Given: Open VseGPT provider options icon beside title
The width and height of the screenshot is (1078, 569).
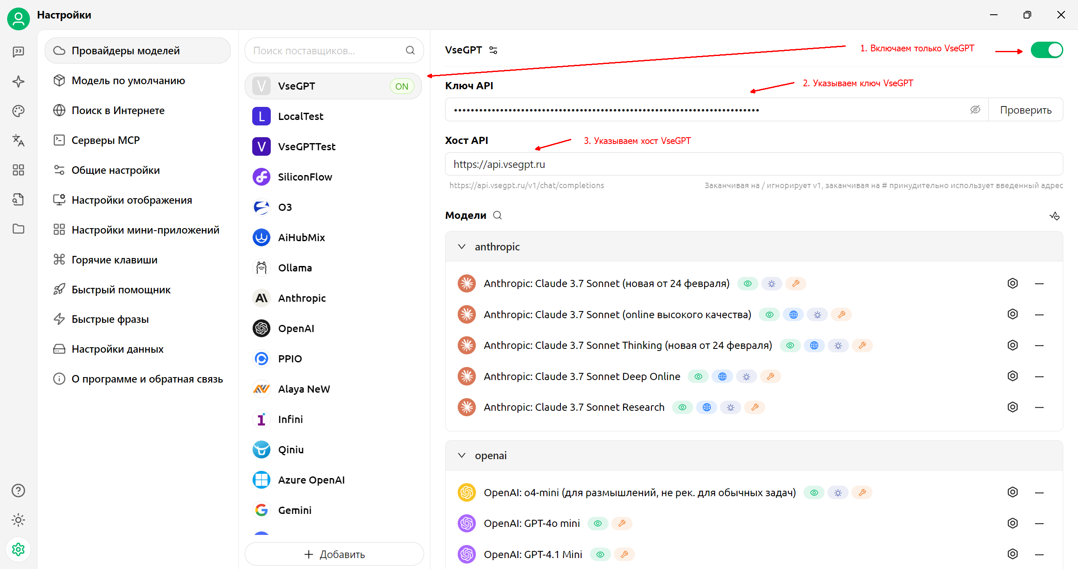Looking at the screenshot, I should click(493, 50).
